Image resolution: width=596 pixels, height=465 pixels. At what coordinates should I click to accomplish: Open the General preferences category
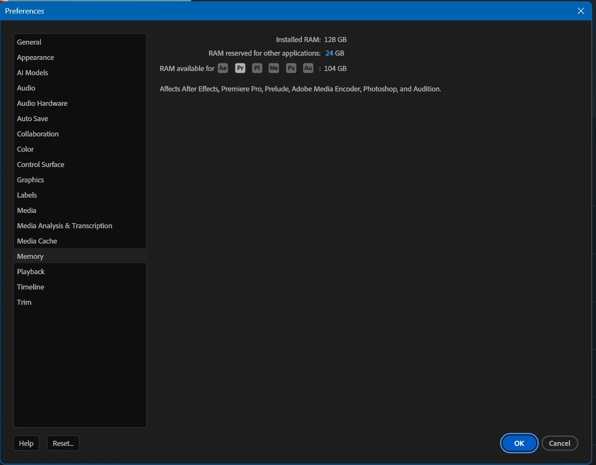point(80,42)
